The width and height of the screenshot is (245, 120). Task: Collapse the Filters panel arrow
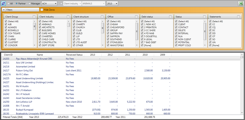[x=4, y=10]
